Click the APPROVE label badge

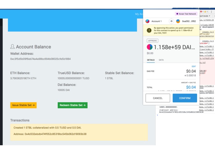[x=153, y=41]
